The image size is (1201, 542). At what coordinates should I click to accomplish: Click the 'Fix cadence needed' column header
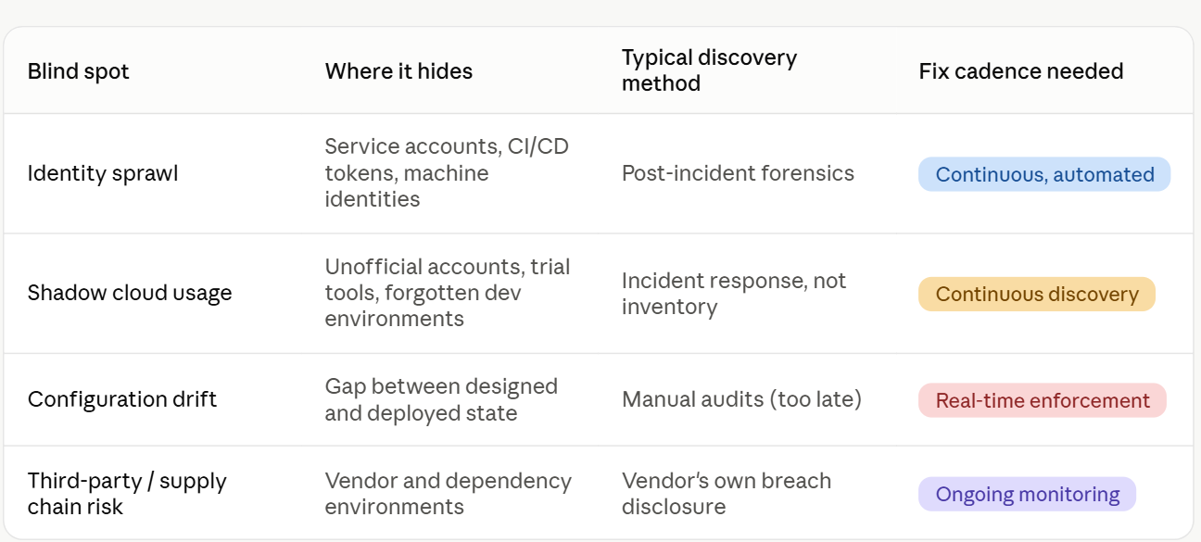click(1021, 71)
